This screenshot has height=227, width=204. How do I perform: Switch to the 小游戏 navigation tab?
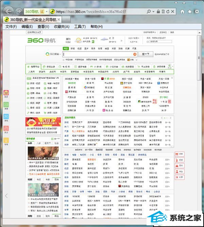tap(96, 67)
